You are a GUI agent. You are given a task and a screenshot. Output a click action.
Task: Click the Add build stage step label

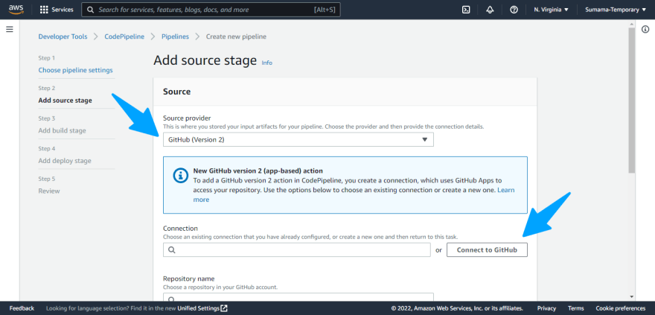[63, 130]
